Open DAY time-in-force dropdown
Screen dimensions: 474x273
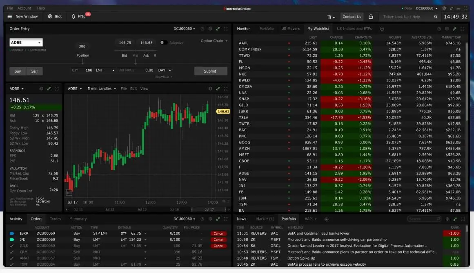[165, 70]
